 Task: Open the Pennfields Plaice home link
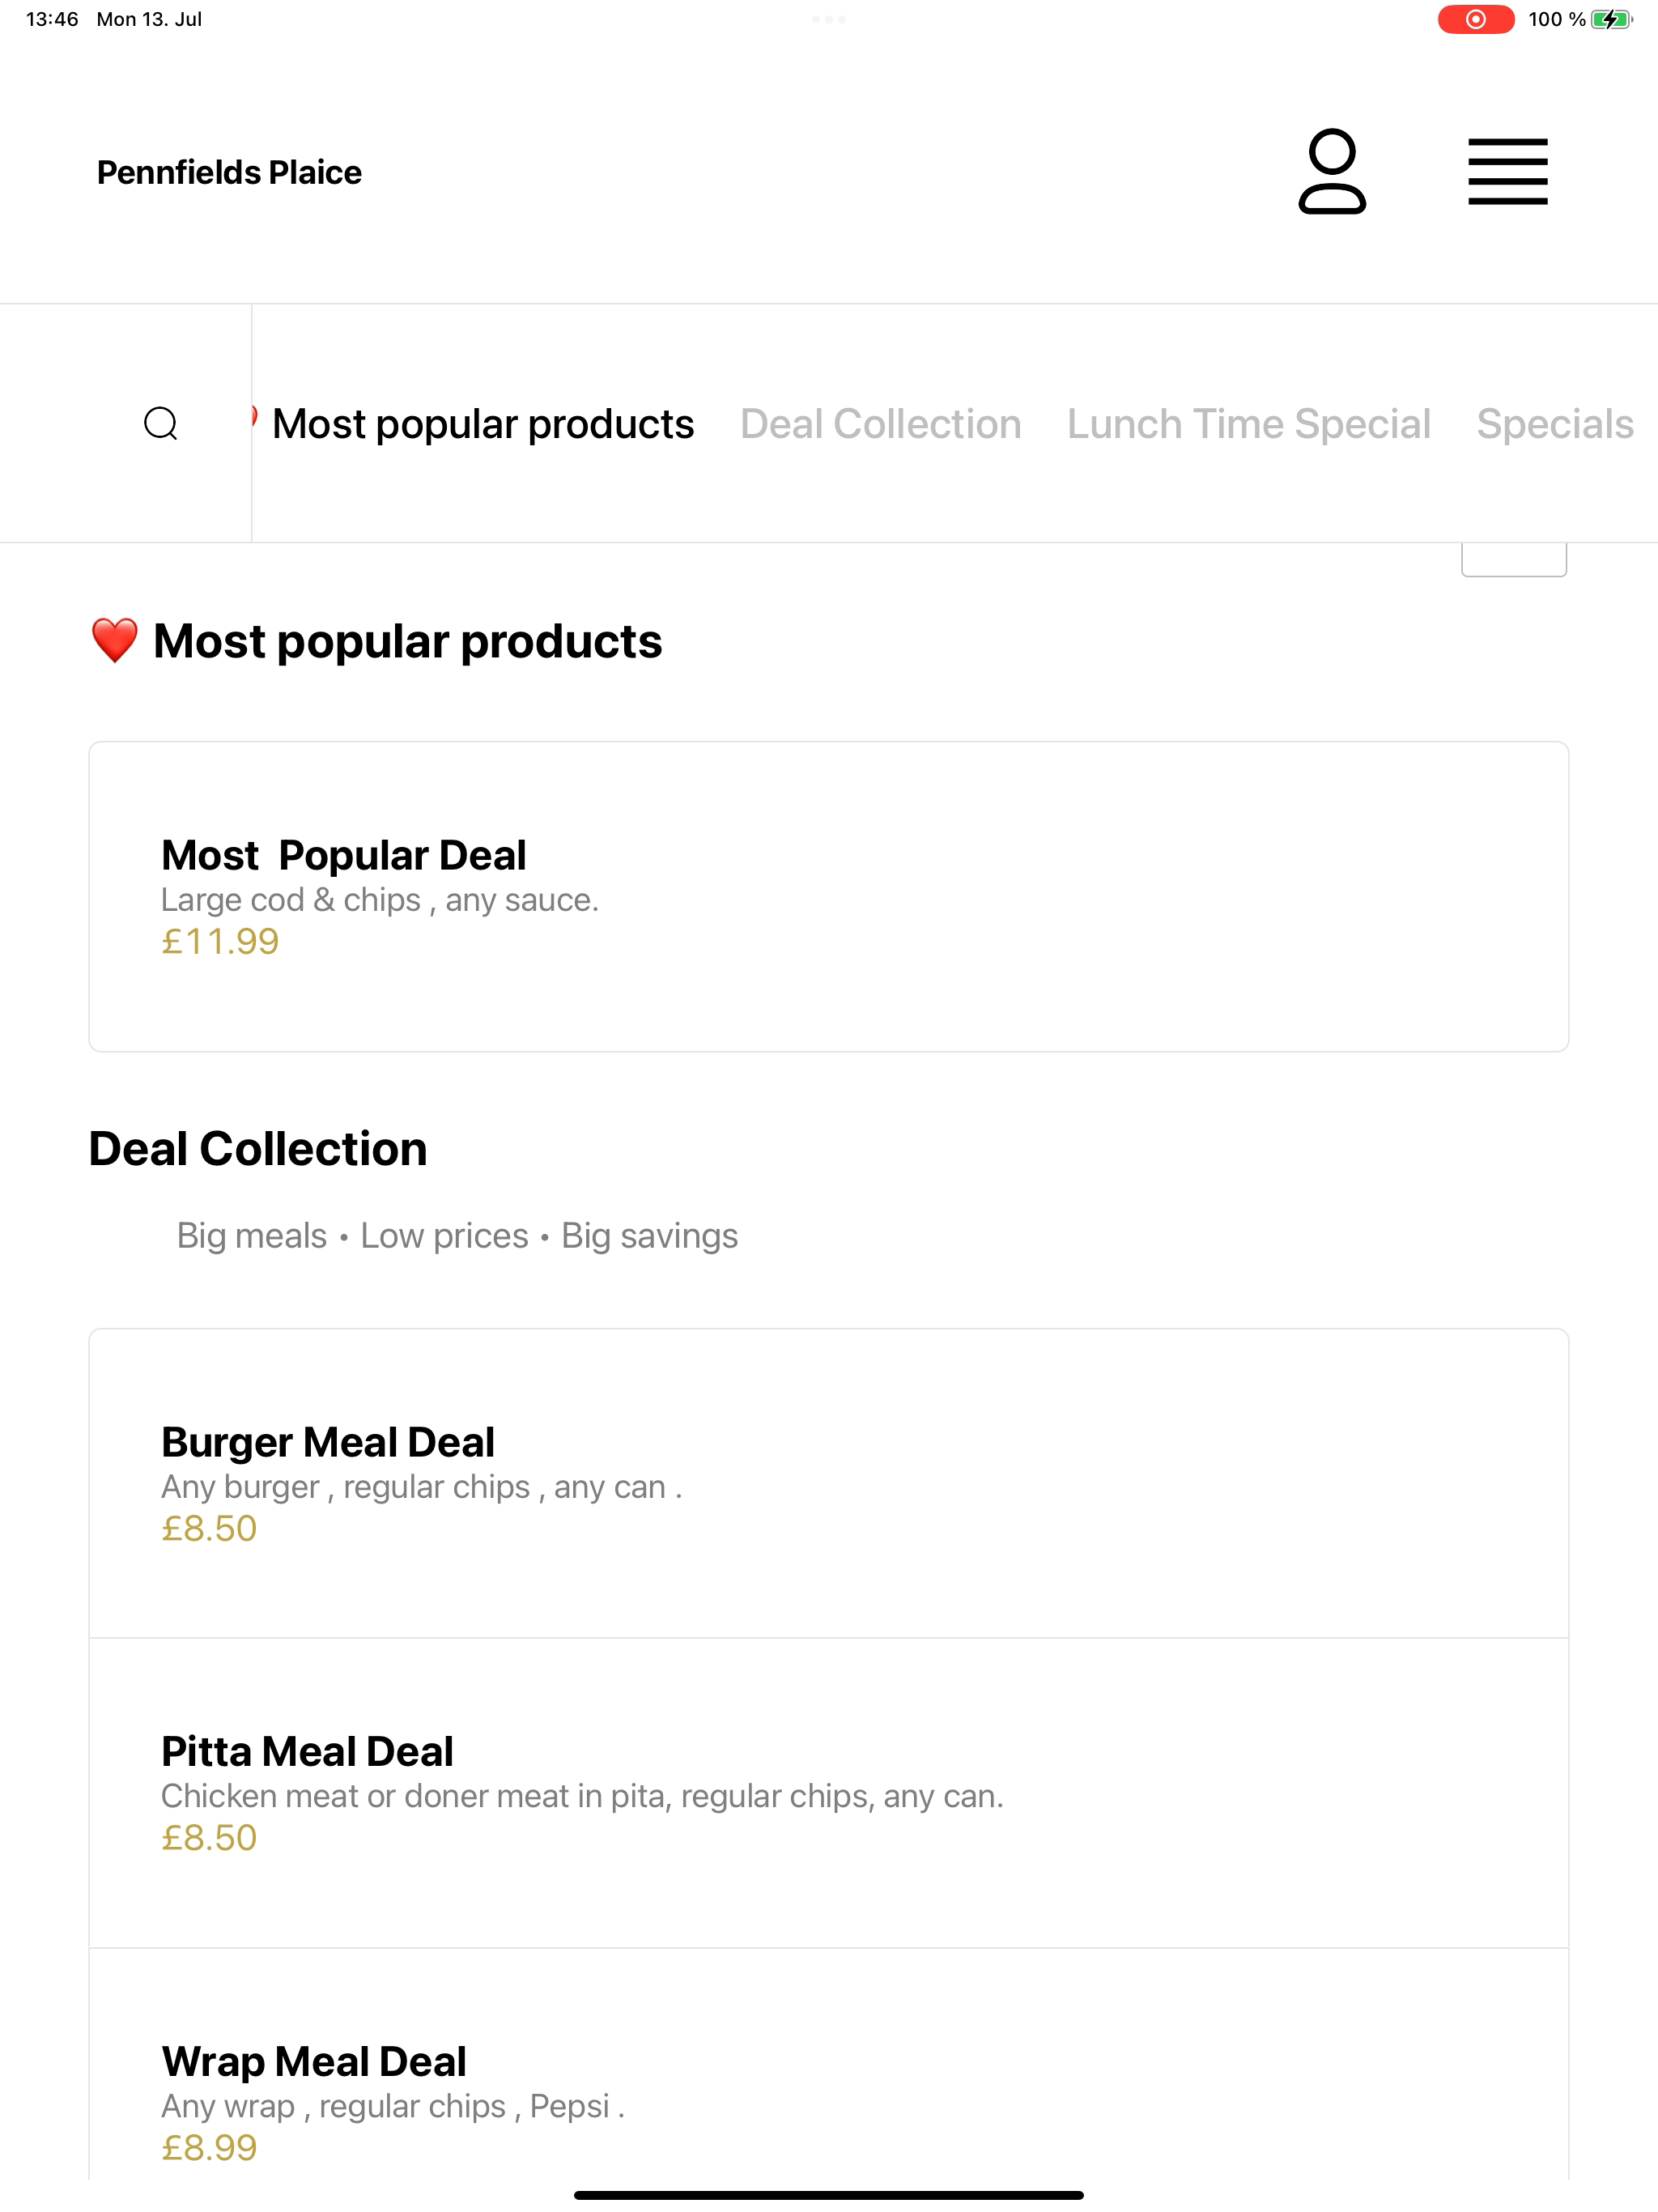point(229,172)
